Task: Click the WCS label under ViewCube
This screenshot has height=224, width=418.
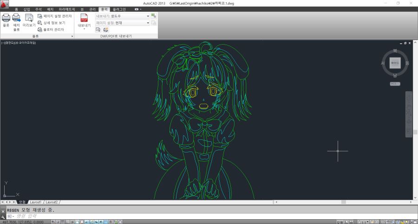Action: tap(395, 84)
